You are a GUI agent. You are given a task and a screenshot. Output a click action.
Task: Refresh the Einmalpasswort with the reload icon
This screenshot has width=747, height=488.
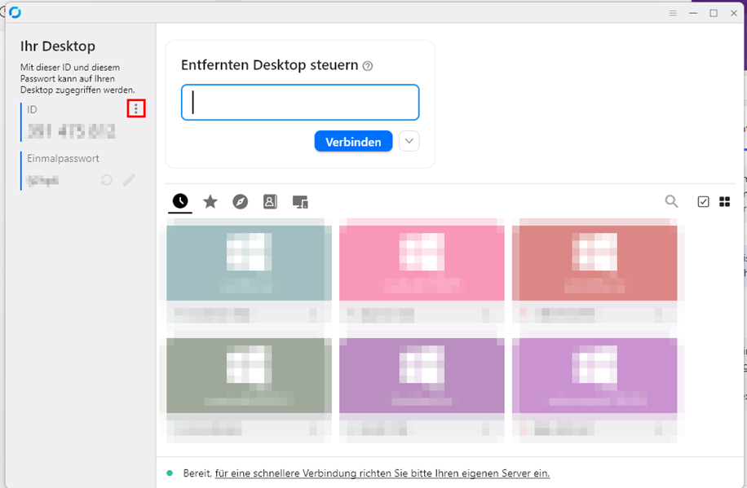point(106,180)
